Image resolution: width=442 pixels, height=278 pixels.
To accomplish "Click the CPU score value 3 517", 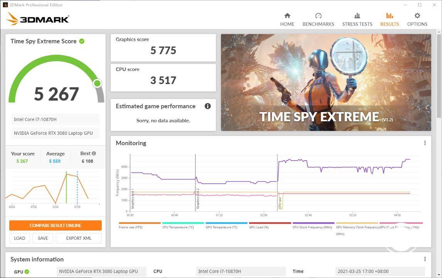I will [x=163, y=80].
